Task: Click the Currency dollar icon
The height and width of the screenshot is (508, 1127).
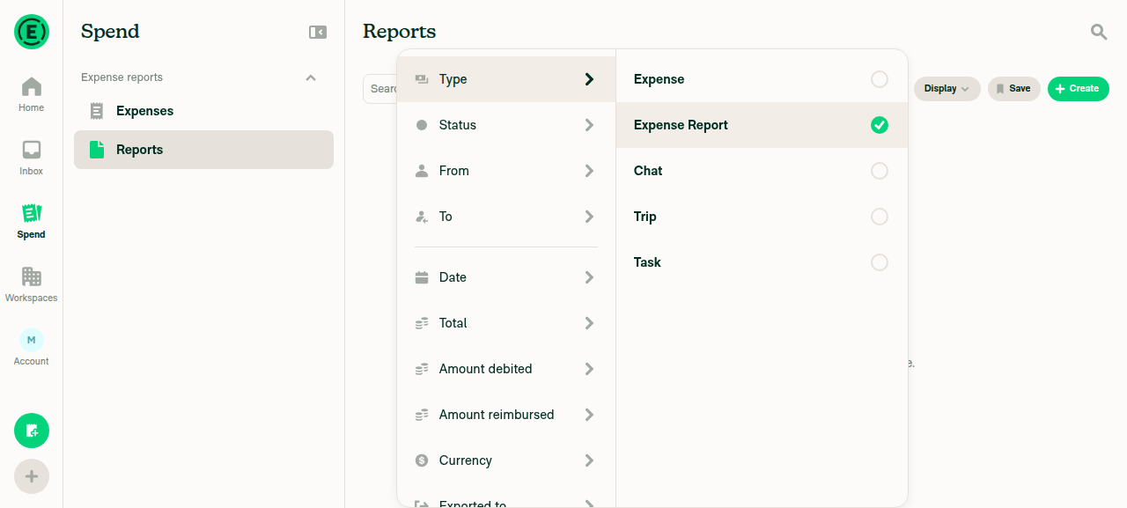Action: (x=422, y=460)
